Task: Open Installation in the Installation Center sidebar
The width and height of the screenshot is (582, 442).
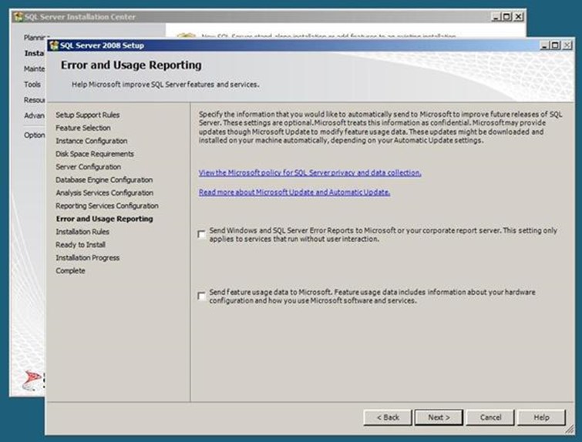Action: point(34,53)
